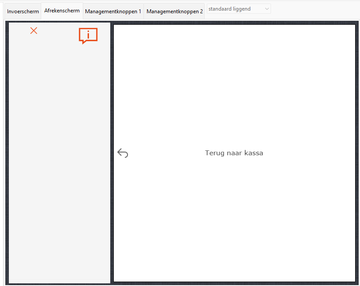Click the 'Terug naar kassa' button
Viewport: 360px width, 286px height.
coord(234,153)
